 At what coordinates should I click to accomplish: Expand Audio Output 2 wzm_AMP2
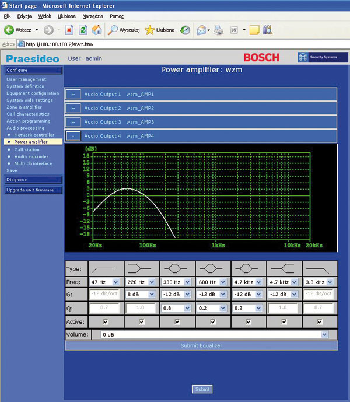point(73,108)
